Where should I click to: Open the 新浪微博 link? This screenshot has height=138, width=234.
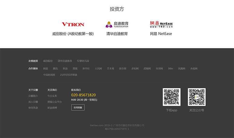[x=52, y=108]
